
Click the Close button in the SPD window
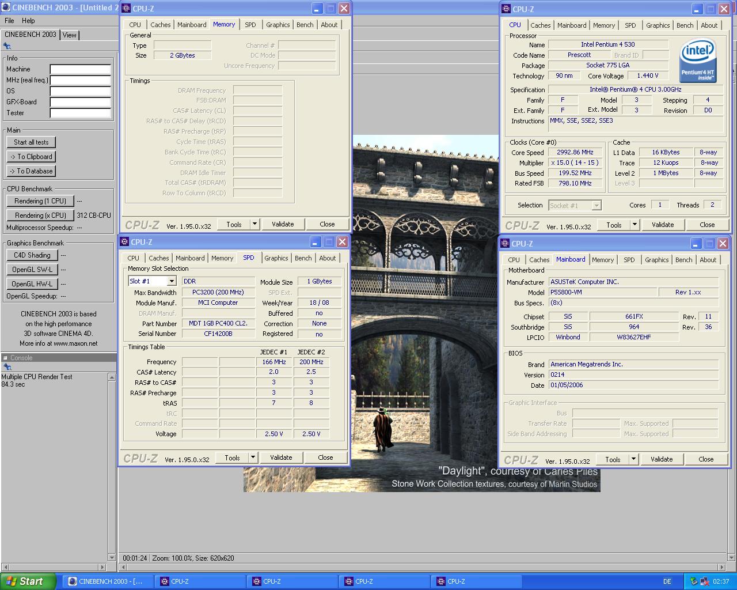pos(325,457)
